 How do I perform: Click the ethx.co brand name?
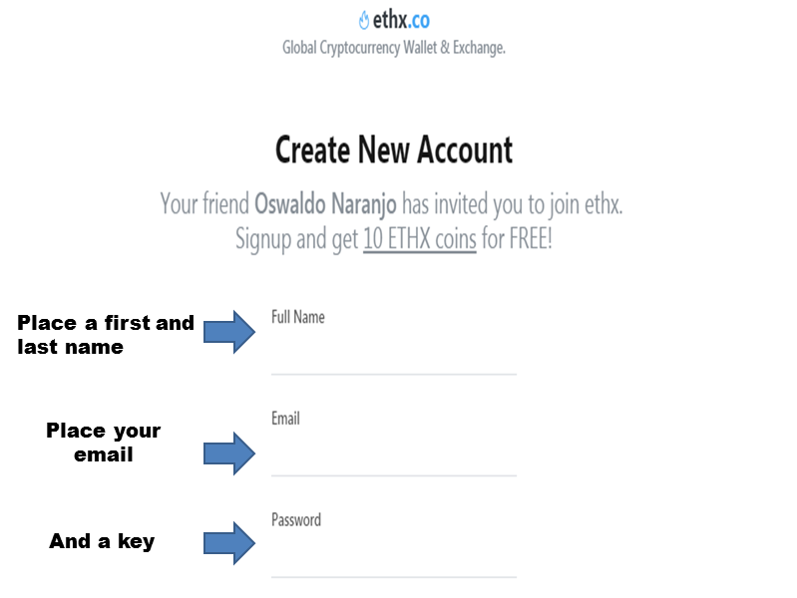pos(401,20)
